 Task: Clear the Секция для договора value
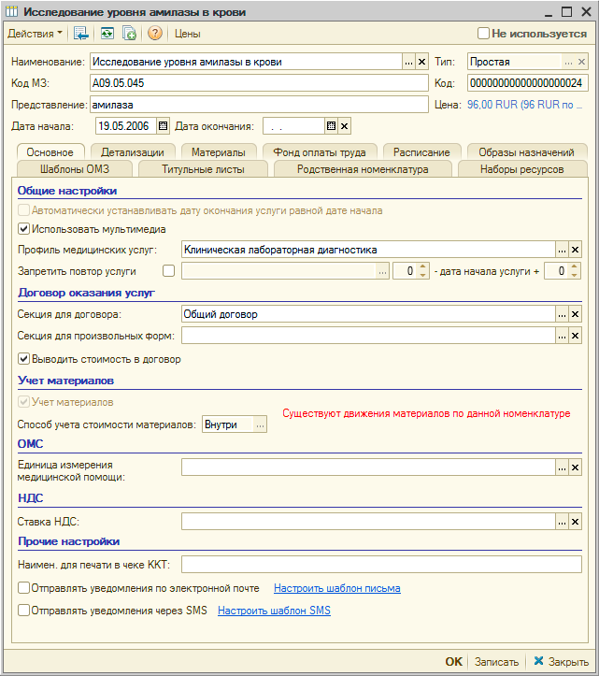pos(576,314)
